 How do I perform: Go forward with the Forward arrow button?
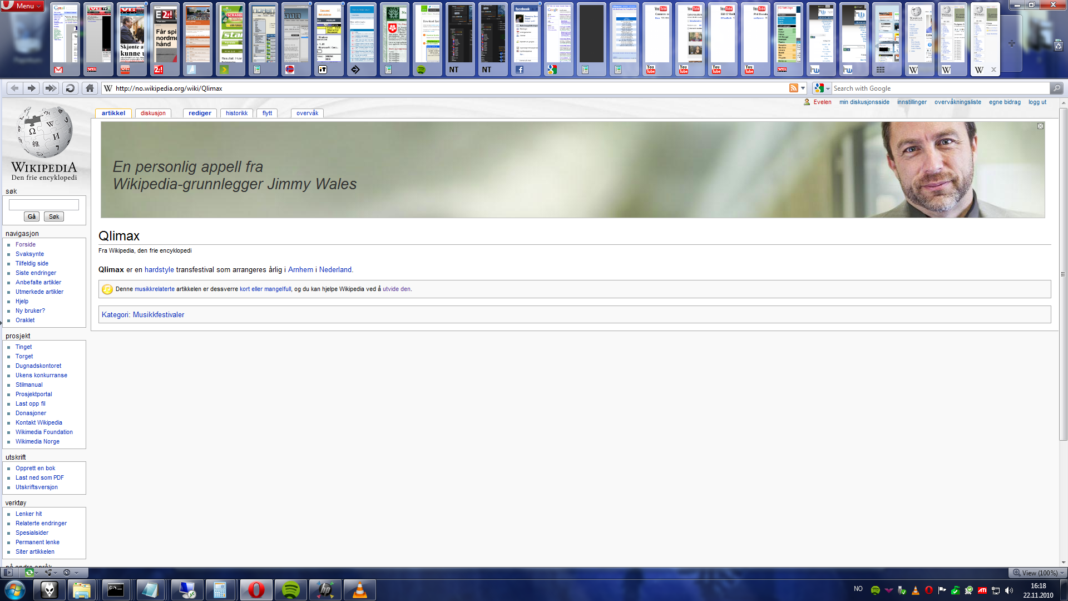(x=32, y=88)
